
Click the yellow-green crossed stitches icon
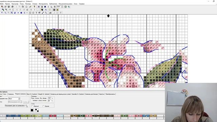pyautogui.click(x=57, y=10)
